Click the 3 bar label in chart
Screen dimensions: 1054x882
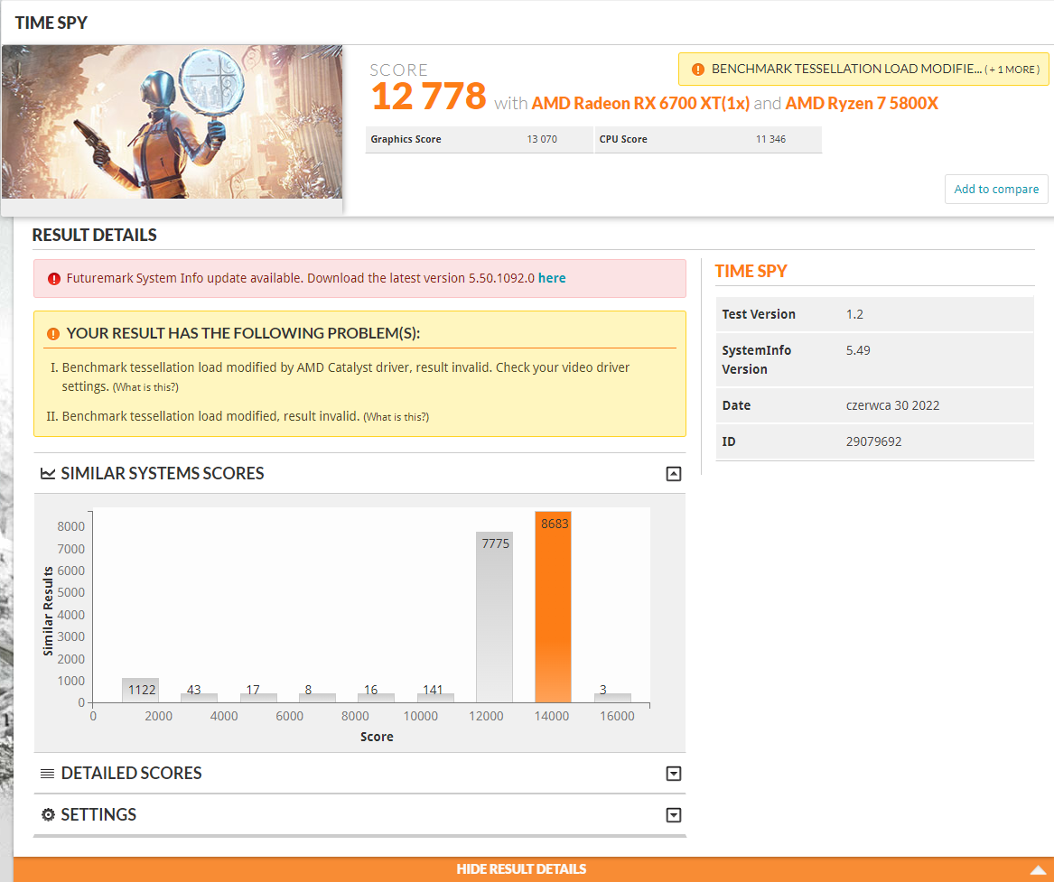603,690
